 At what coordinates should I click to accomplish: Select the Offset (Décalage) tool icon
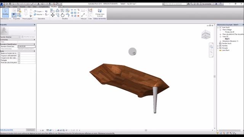(58, 11)
